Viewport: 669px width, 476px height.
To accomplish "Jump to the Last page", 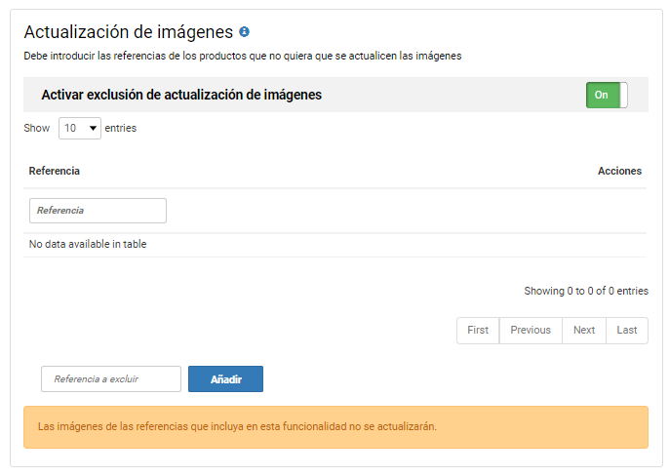I will pos(627,330).
